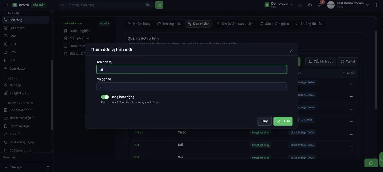Open the Chat sidebar item

pos(25,36)
